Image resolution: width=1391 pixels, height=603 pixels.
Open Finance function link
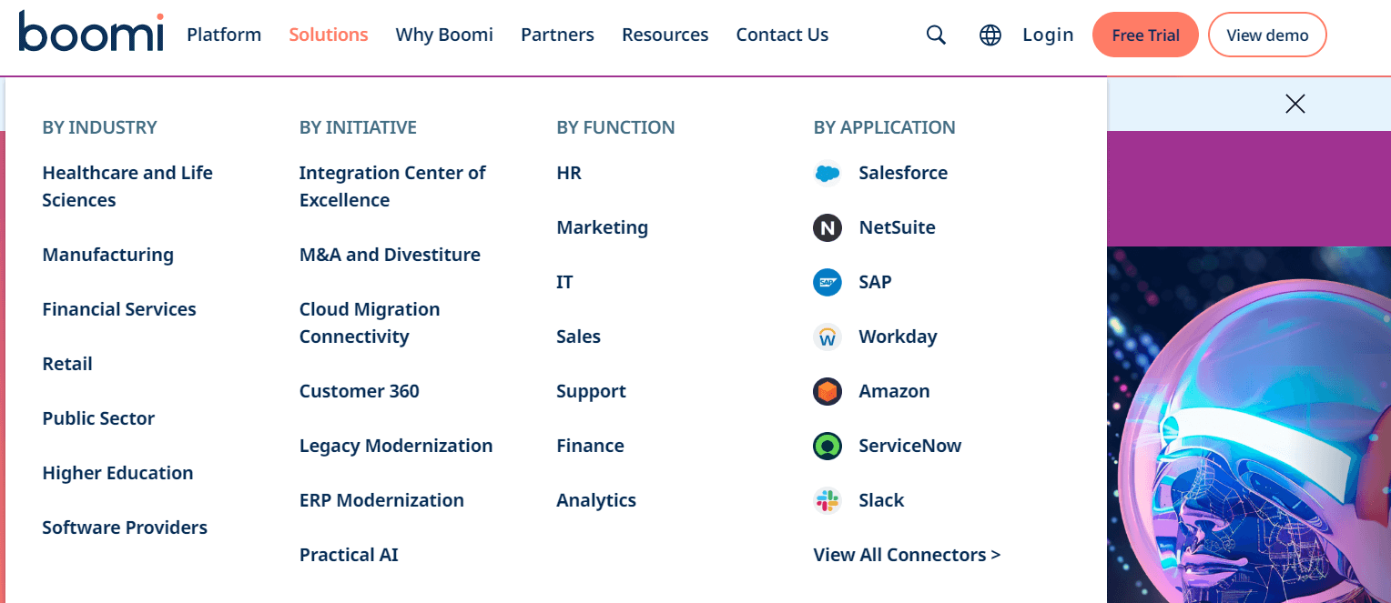(590, 446)
